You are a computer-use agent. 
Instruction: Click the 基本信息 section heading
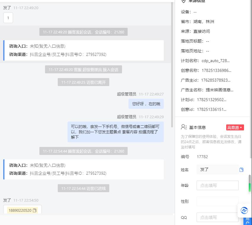[x=197, y=127]
